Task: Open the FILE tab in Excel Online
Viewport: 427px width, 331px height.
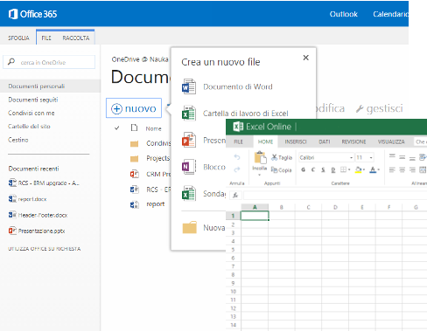Action: coord(238,141)
